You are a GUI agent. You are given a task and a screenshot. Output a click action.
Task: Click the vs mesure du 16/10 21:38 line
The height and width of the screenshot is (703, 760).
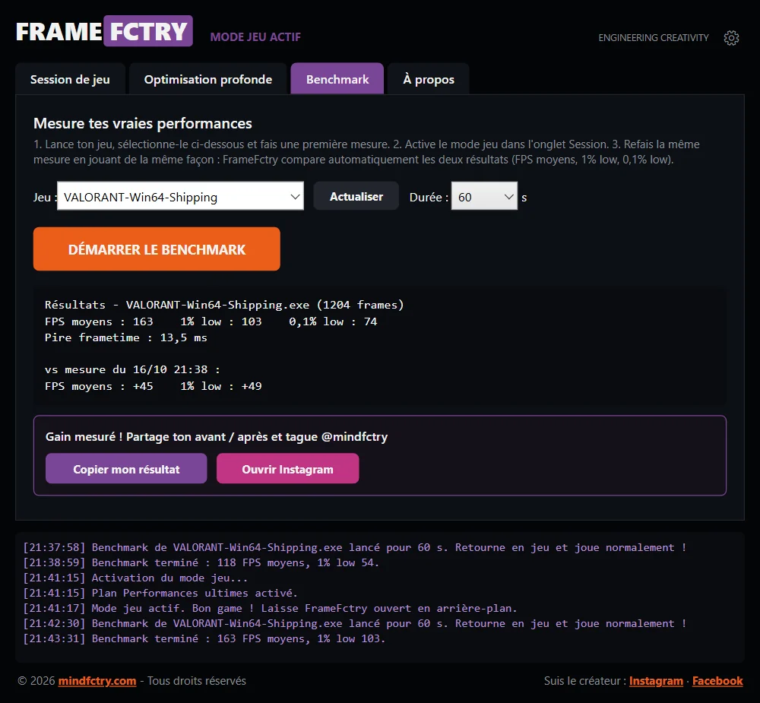(132, 369)
